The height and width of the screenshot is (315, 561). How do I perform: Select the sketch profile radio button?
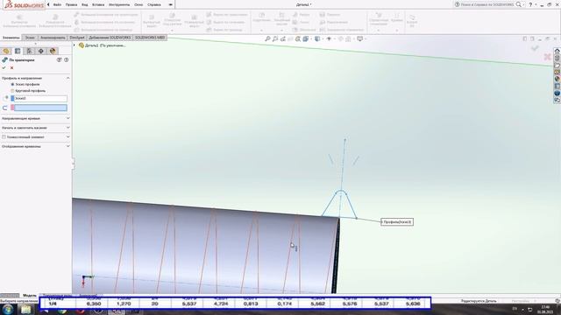pos(12,84)
